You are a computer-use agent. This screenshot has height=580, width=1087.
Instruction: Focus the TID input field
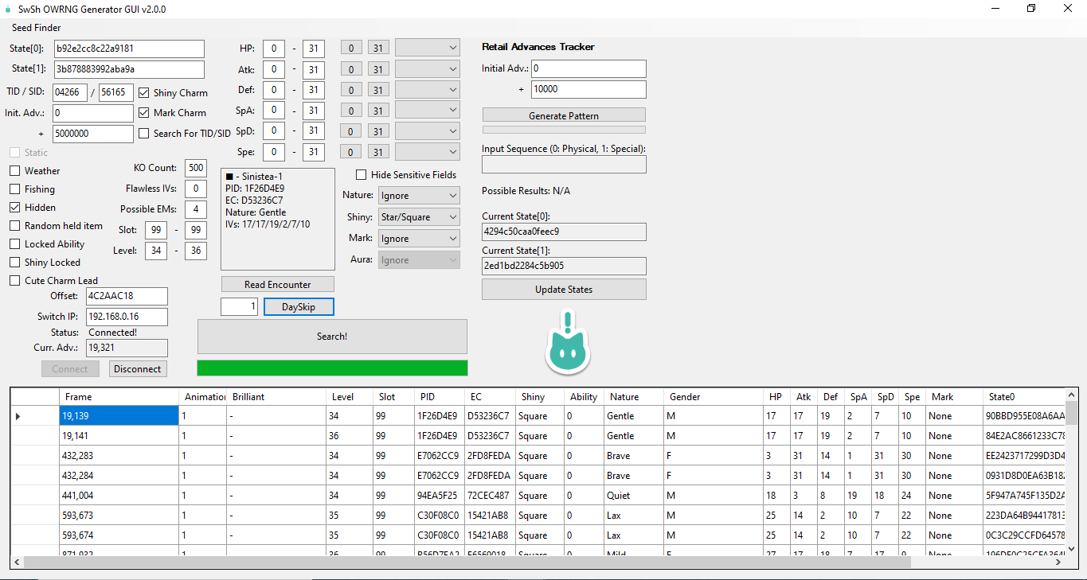tap(70, 92)
